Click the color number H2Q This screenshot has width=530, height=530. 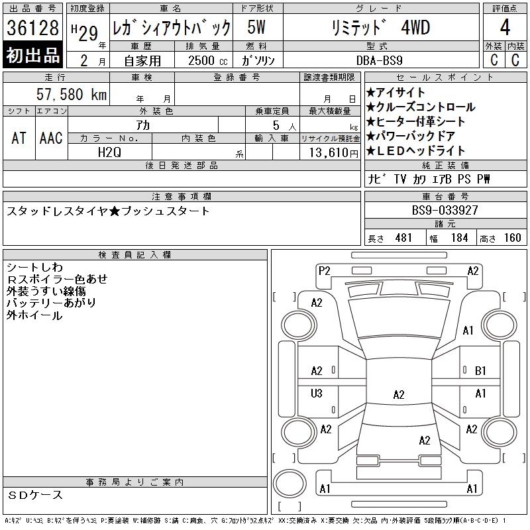coord(109,152)
